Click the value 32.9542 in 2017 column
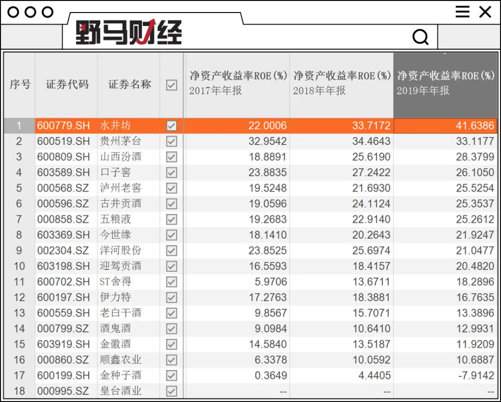Viewport: 501px width, 402px height. 268,141
